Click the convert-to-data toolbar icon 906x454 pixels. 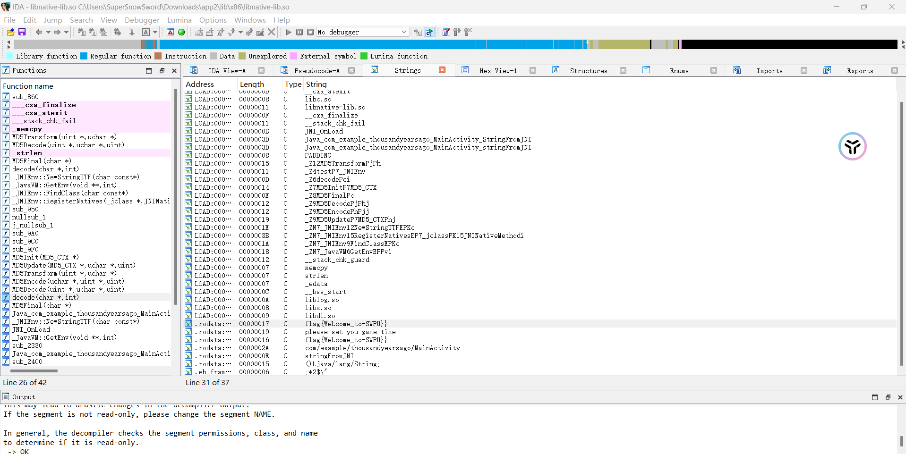pos(210,32)
